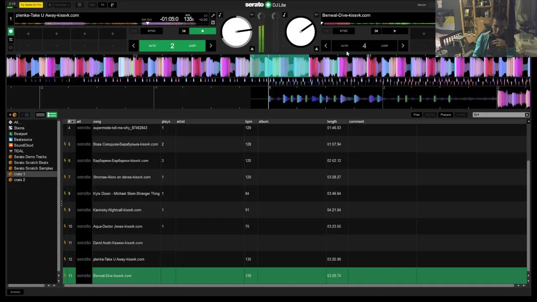Select crate 2 in the sidebar

pyautogui.click(x=19, y=180)
